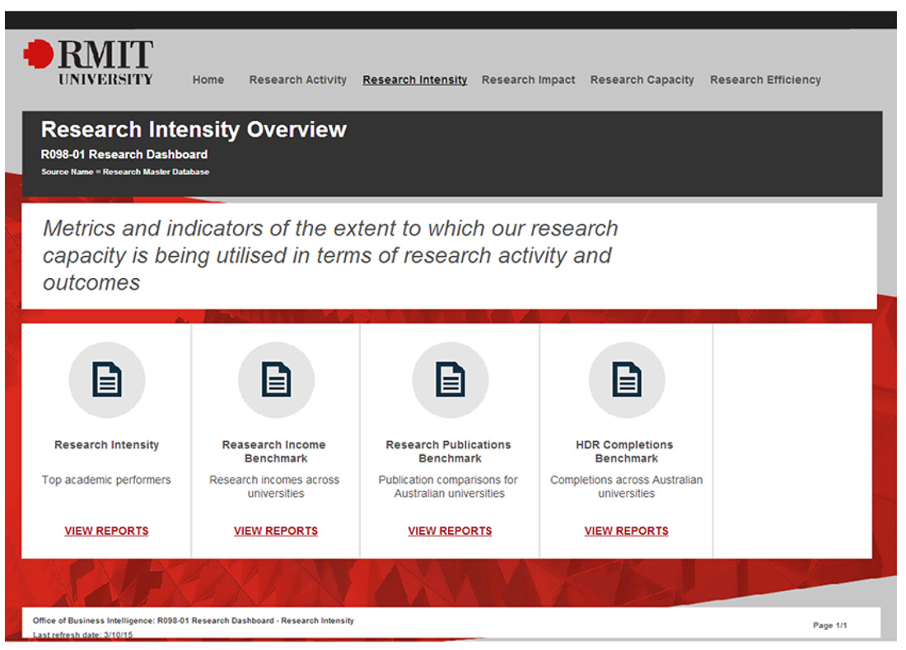Click the Metrics and indicators description paragraph

click(330, 255)
